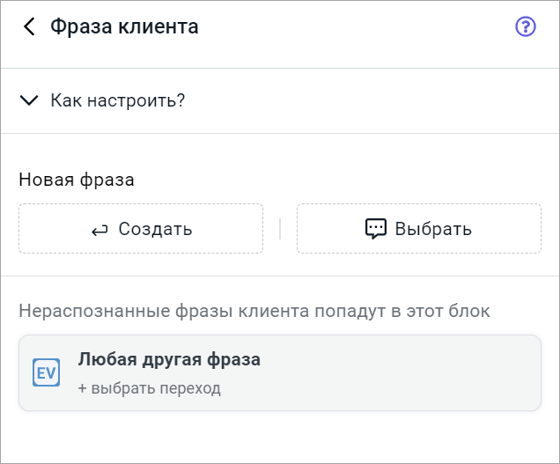Click the vertical divider between Создать and Выбрать
Viewport: 560px width, 464px height.
[280, 229]
